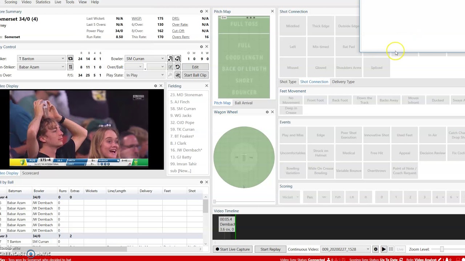Image resolution: width=465 pixels, height=261 pixels.
Task: Toggle the Front Foot movement option
Action: [315, 100]
